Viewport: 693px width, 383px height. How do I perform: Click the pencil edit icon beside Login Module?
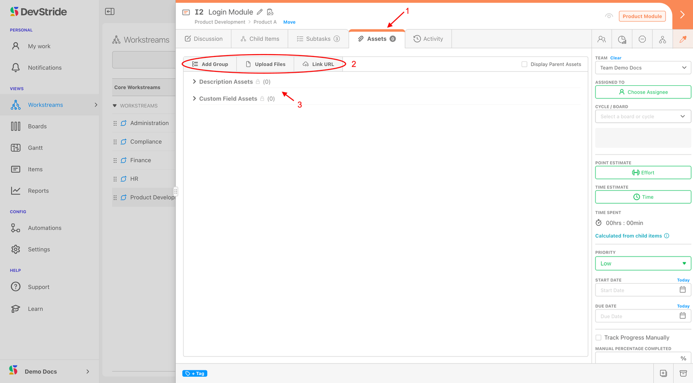[x=259, y=12]
